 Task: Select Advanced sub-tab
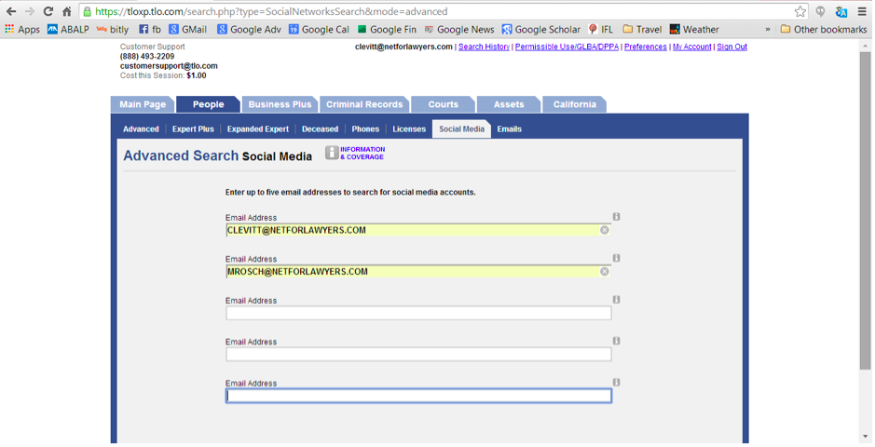[x=141, y=129]
